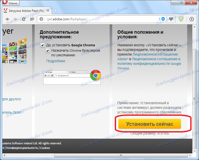Open the "Подробнее" link
This screenshot has width=199, height=160.
tap(55, 61)
